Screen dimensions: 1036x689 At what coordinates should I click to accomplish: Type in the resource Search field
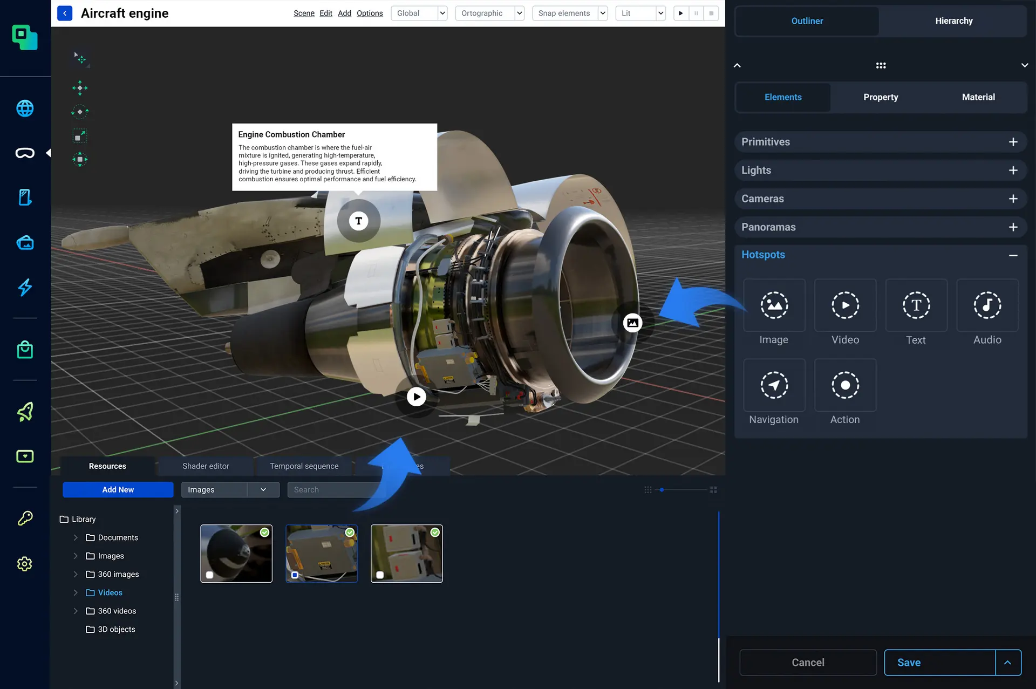click(x=335, y=489)
